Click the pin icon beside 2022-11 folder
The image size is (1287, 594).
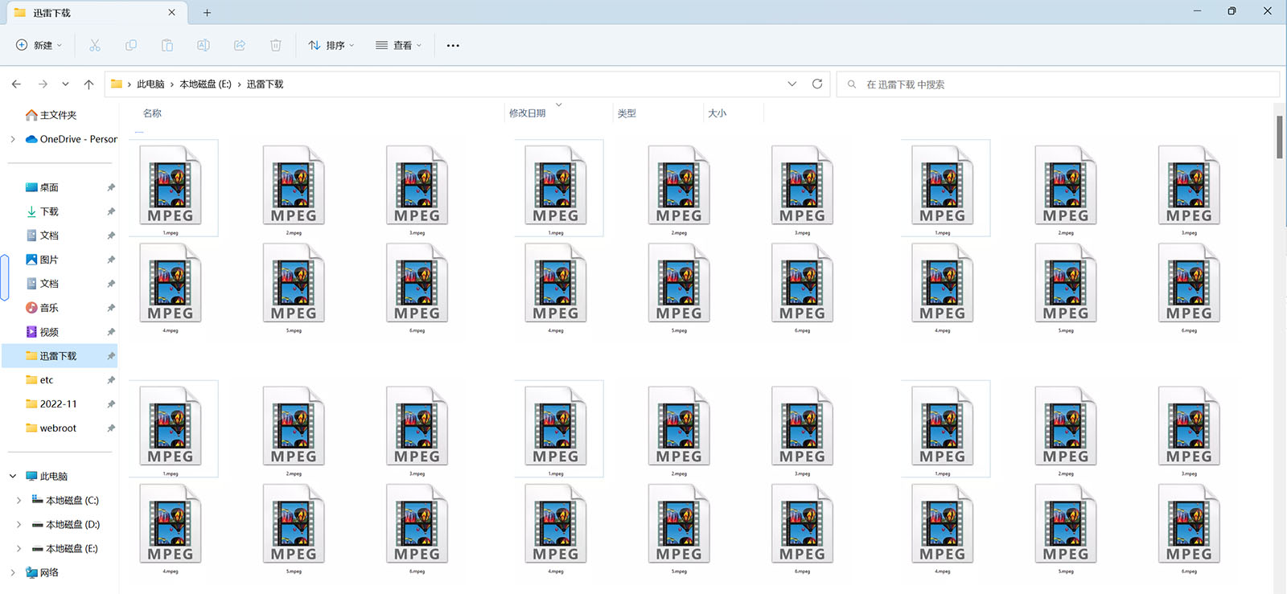(111, 404)
